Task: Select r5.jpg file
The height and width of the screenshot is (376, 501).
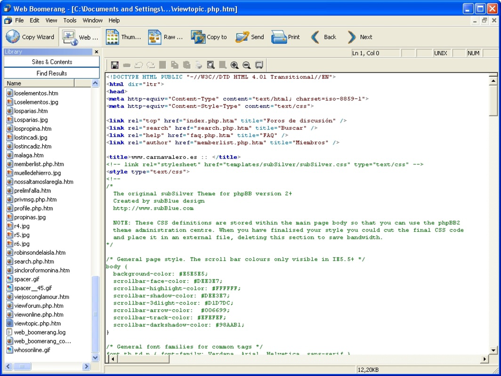Action: coord(18,235)
